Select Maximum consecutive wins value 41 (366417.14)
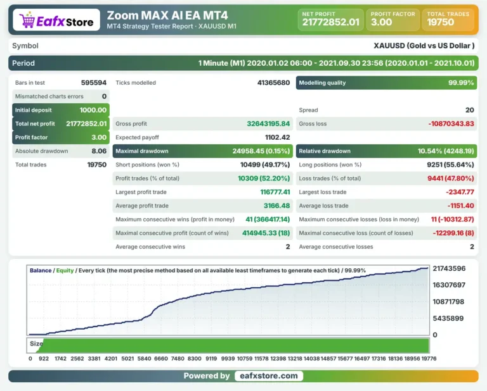487x391 pixels. click(x=268, y=220)
